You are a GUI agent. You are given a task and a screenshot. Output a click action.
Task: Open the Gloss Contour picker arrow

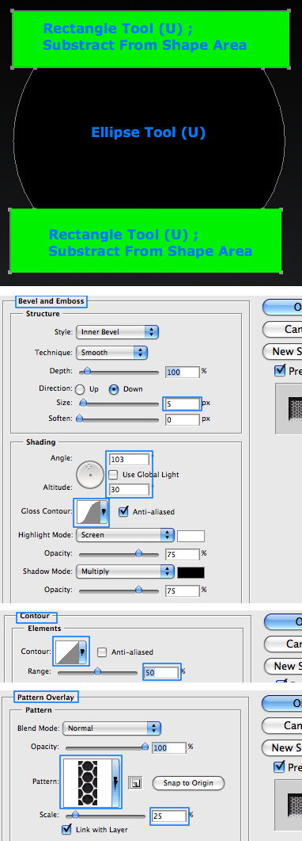(x=104, y=512)
